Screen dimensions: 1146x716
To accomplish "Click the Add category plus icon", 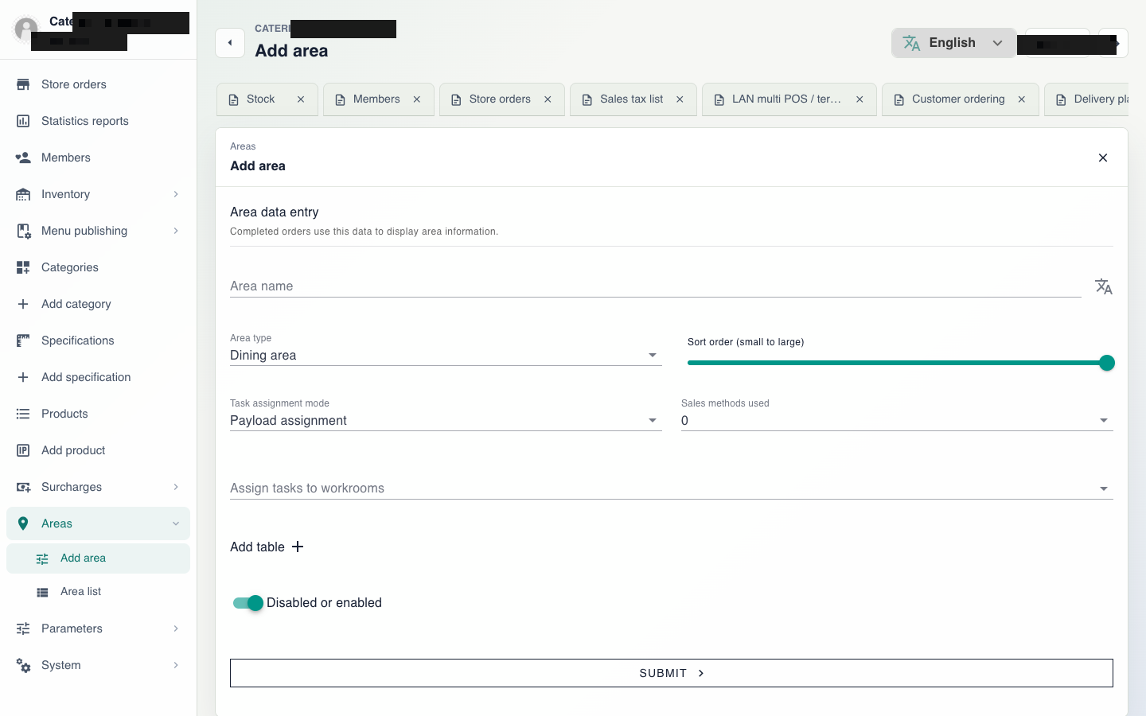I will pos(23,304).
